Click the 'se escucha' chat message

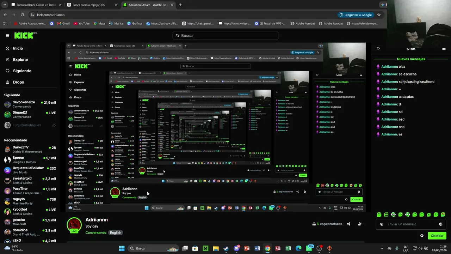[408, 74]
